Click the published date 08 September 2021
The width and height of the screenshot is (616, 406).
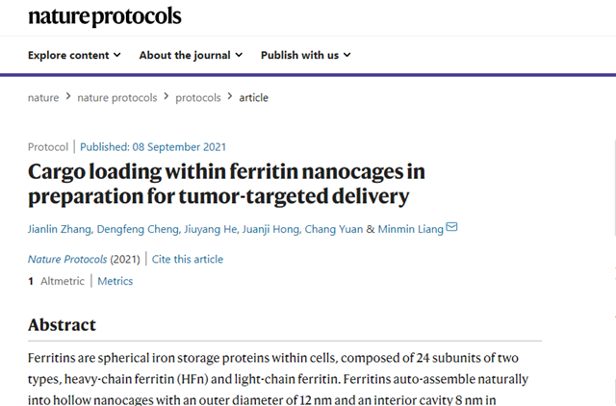tap(153, 147)
